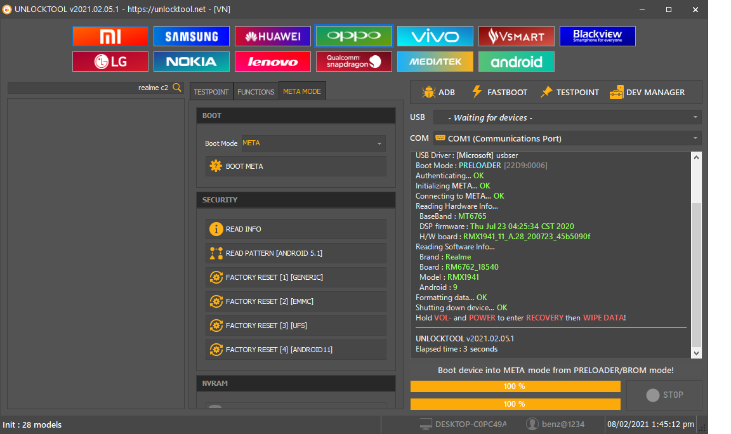The image size is (731, 434).
Task: Select the Samsung brand tile
Action: pos(192,36)
